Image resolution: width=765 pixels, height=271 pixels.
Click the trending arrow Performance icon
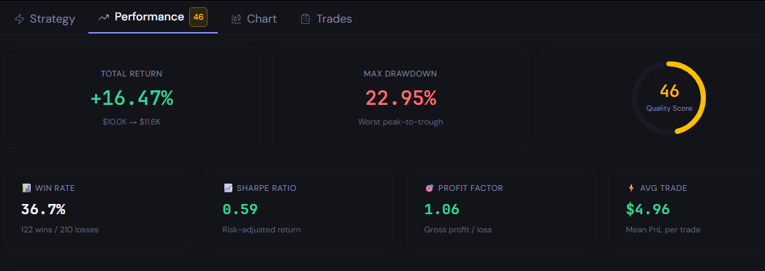(104, 17)
